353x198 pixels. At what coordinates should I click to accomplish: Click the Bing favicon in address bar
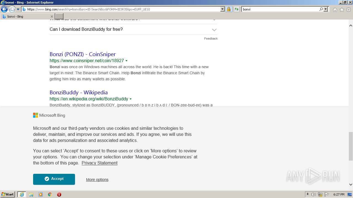pos(24,9)
